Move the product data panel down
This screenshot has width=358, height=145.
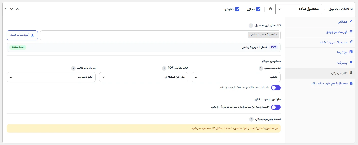pos(12,9)
